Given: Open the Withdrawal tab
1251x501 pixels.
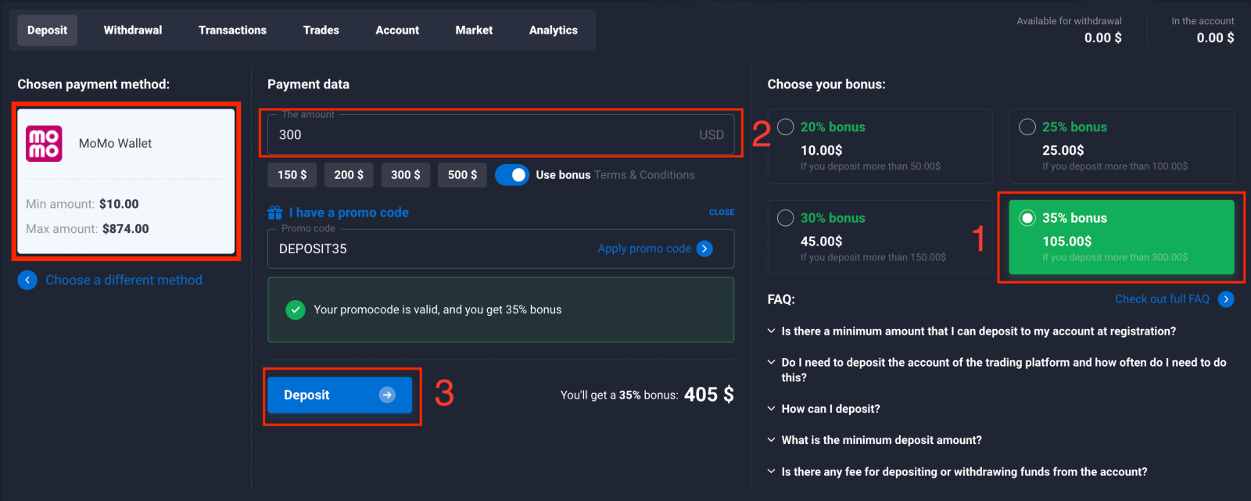Looking at the screenshot, I should click(x=133, y=30).
